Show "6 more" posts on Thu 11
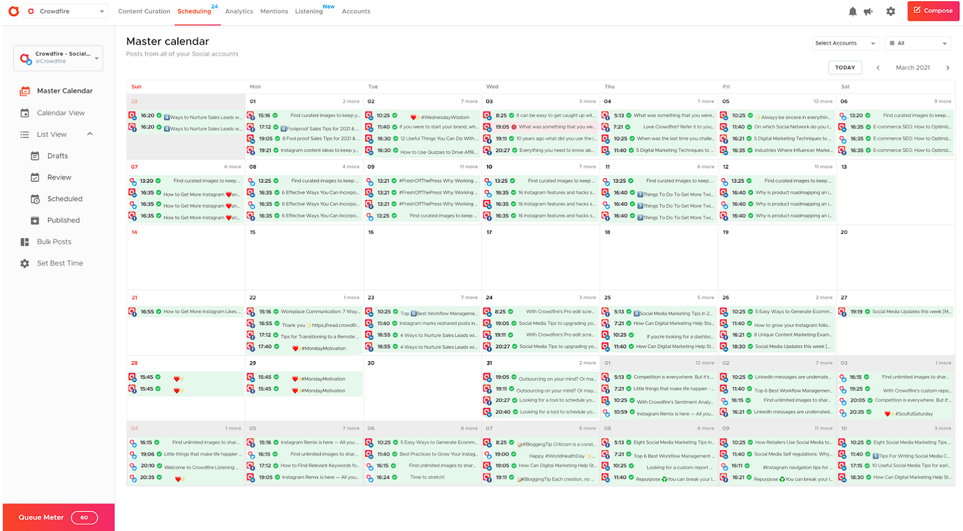This screenshot has height=531, width=963. click(706, 167)
